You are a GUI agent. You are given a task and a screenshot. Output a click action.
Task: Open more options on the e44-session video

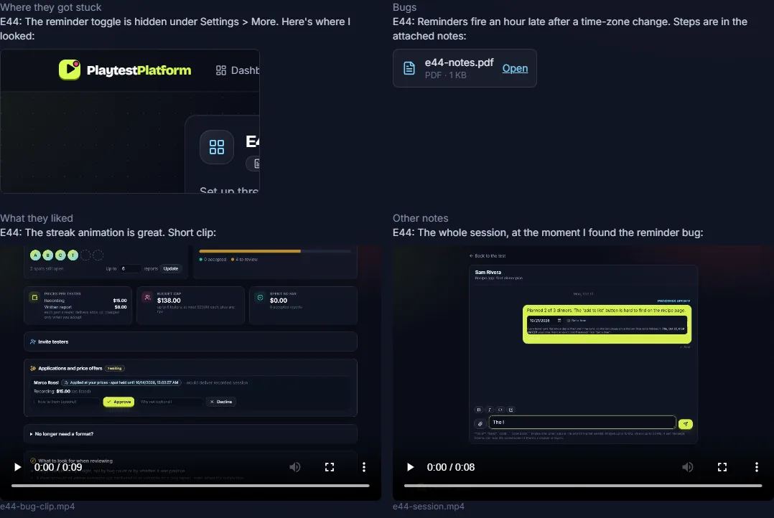pyautogui.click(x=757, y=467)
